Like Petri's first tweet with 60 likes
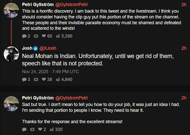The height and width of the screenshot is (135, 190). click(x=44, y=36)
